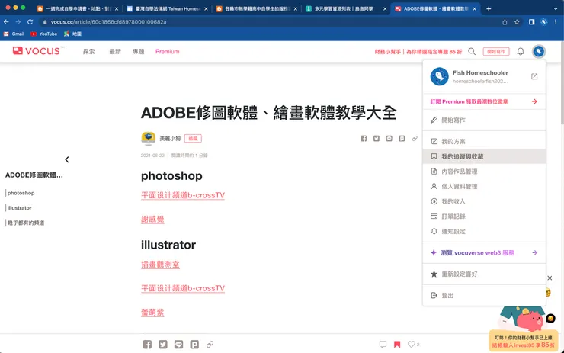
Task: Expand the tab list chevron
Action: pyautogui.click(x=556, y=8)
